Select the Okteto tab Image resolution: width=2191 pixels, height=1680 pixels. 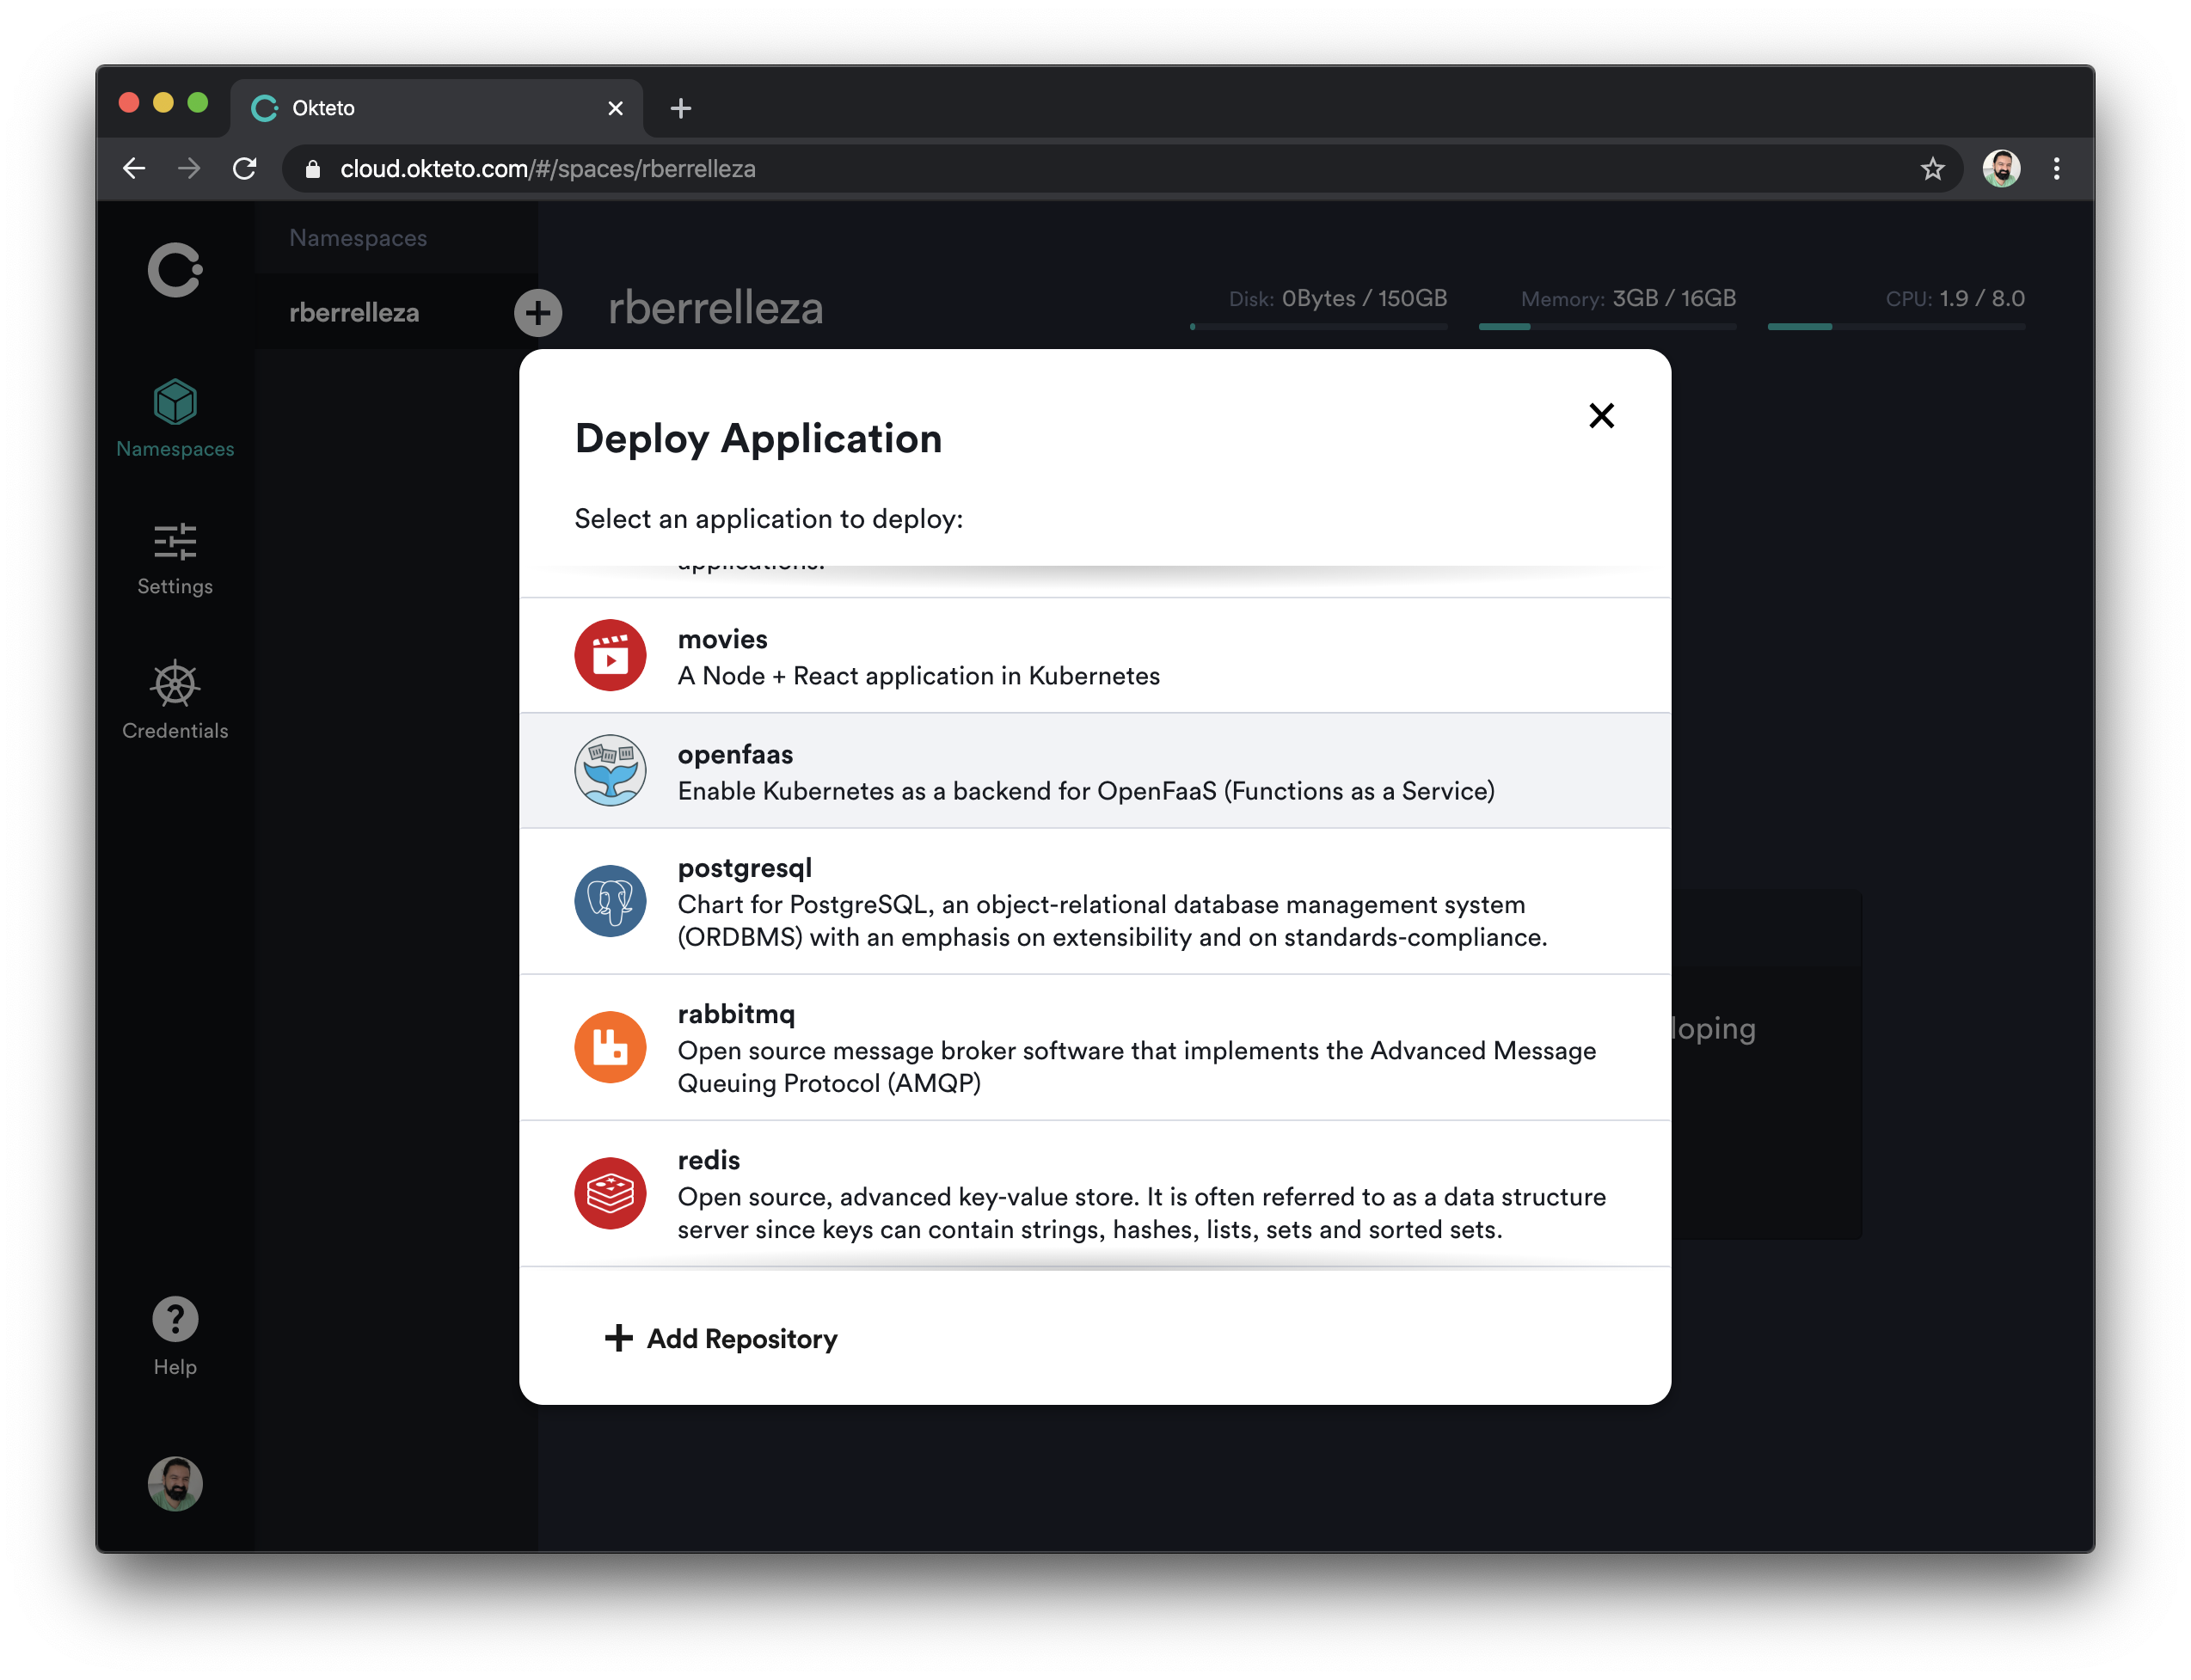437,108
